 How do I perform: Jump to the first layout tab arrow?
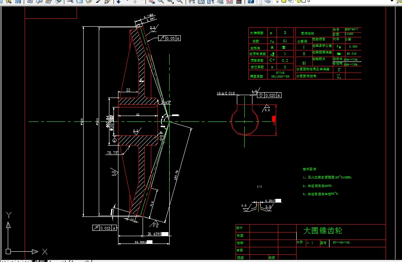[x=4, y=261]
